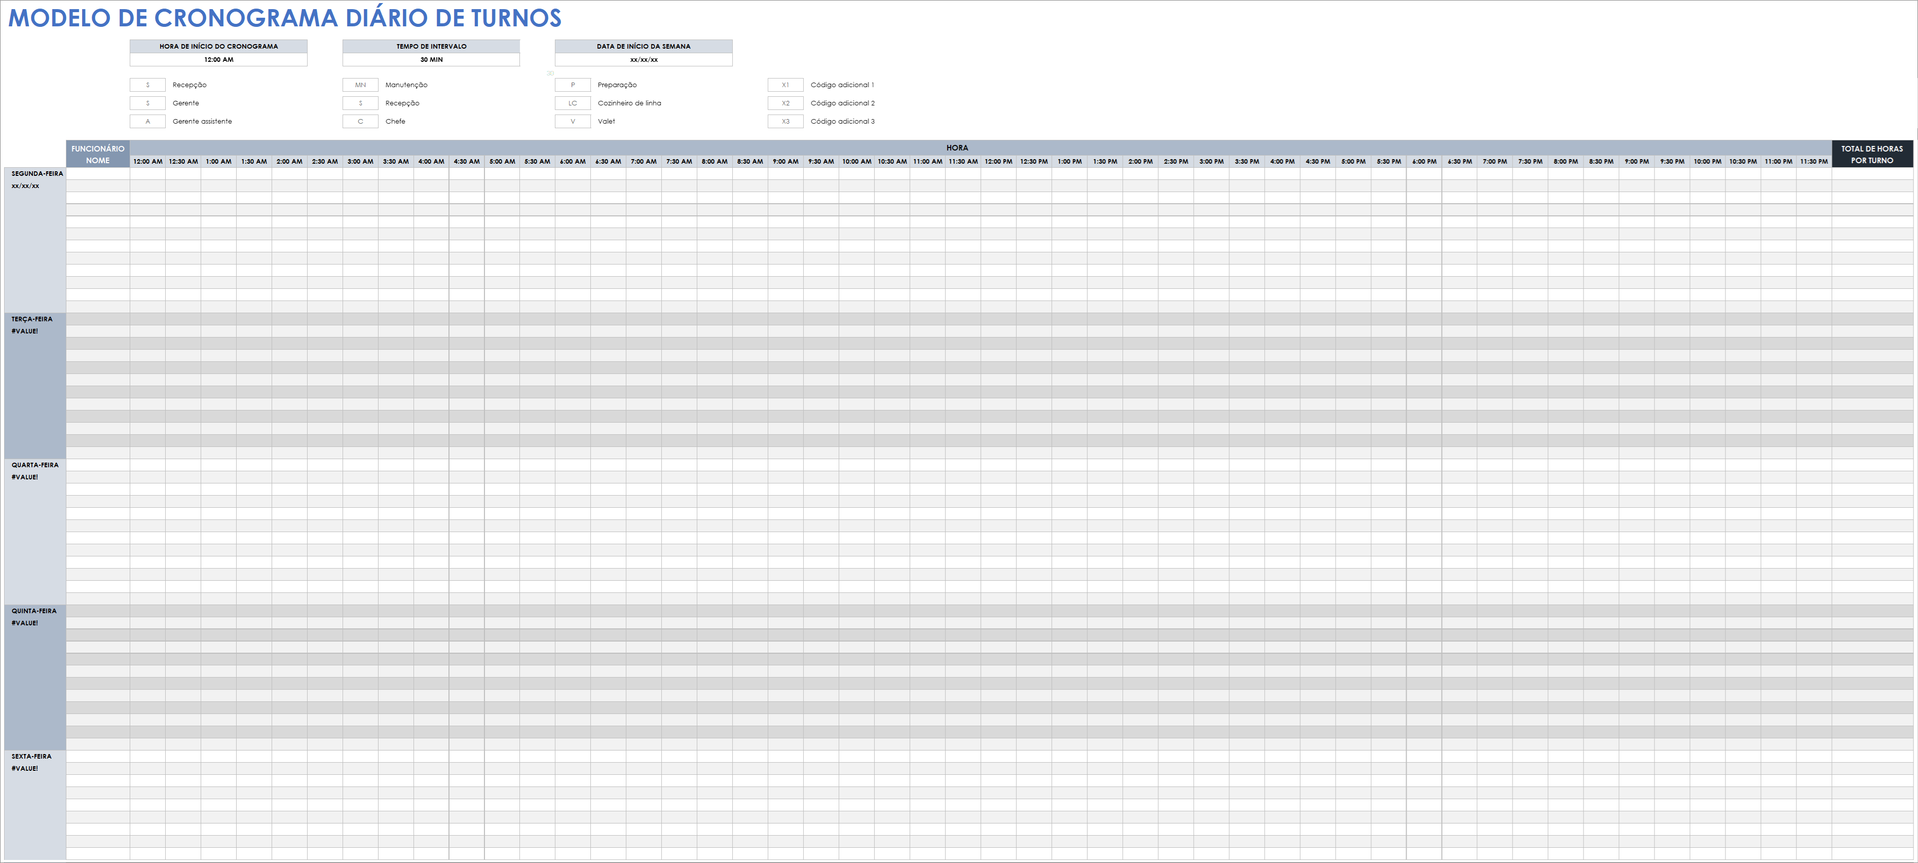Edit the 'xx/xx/xx' week start date value

coord(644,60)
